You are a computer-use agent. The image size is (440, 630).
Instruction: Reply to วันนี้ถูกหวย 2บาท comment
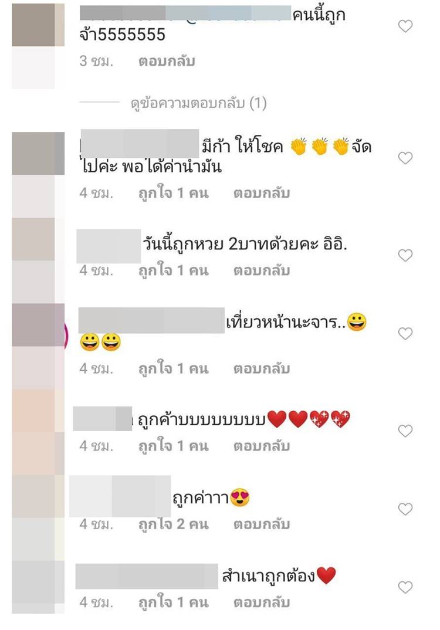262,271
